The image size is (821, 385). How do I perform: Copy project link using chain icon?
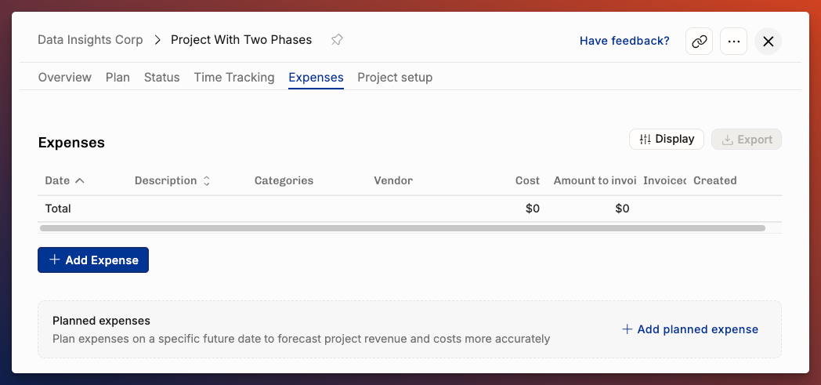[699, 42]
